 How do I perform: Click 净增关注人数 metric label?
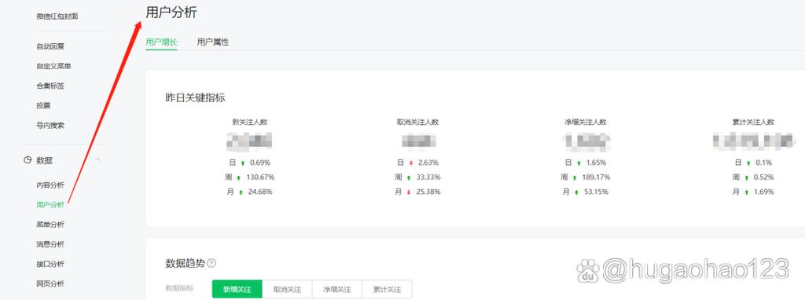(x=585, y=122)
